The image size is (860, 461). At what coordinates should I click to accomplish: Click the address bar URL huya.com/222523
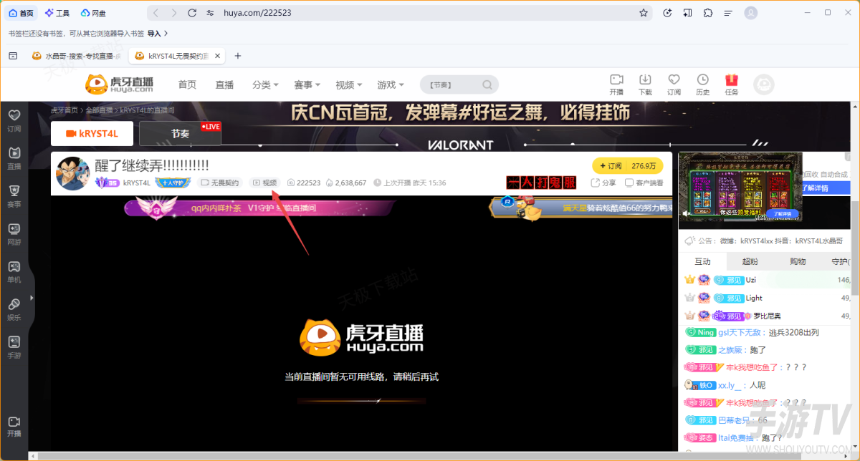258,13
